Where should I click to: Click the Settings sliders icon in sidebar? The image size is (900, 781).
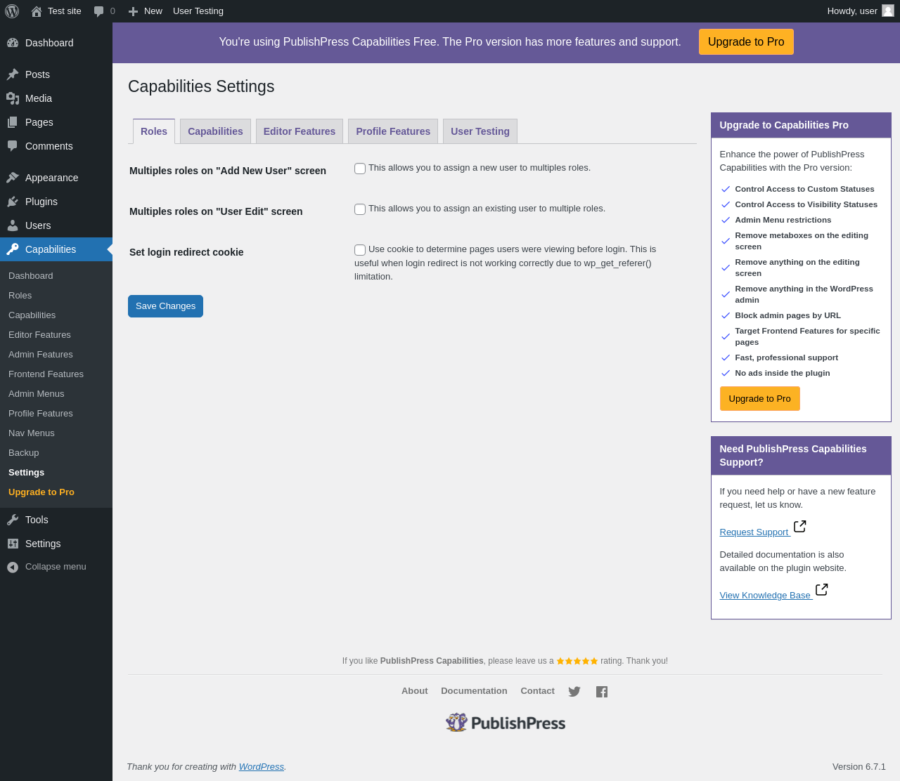(13, 544)
